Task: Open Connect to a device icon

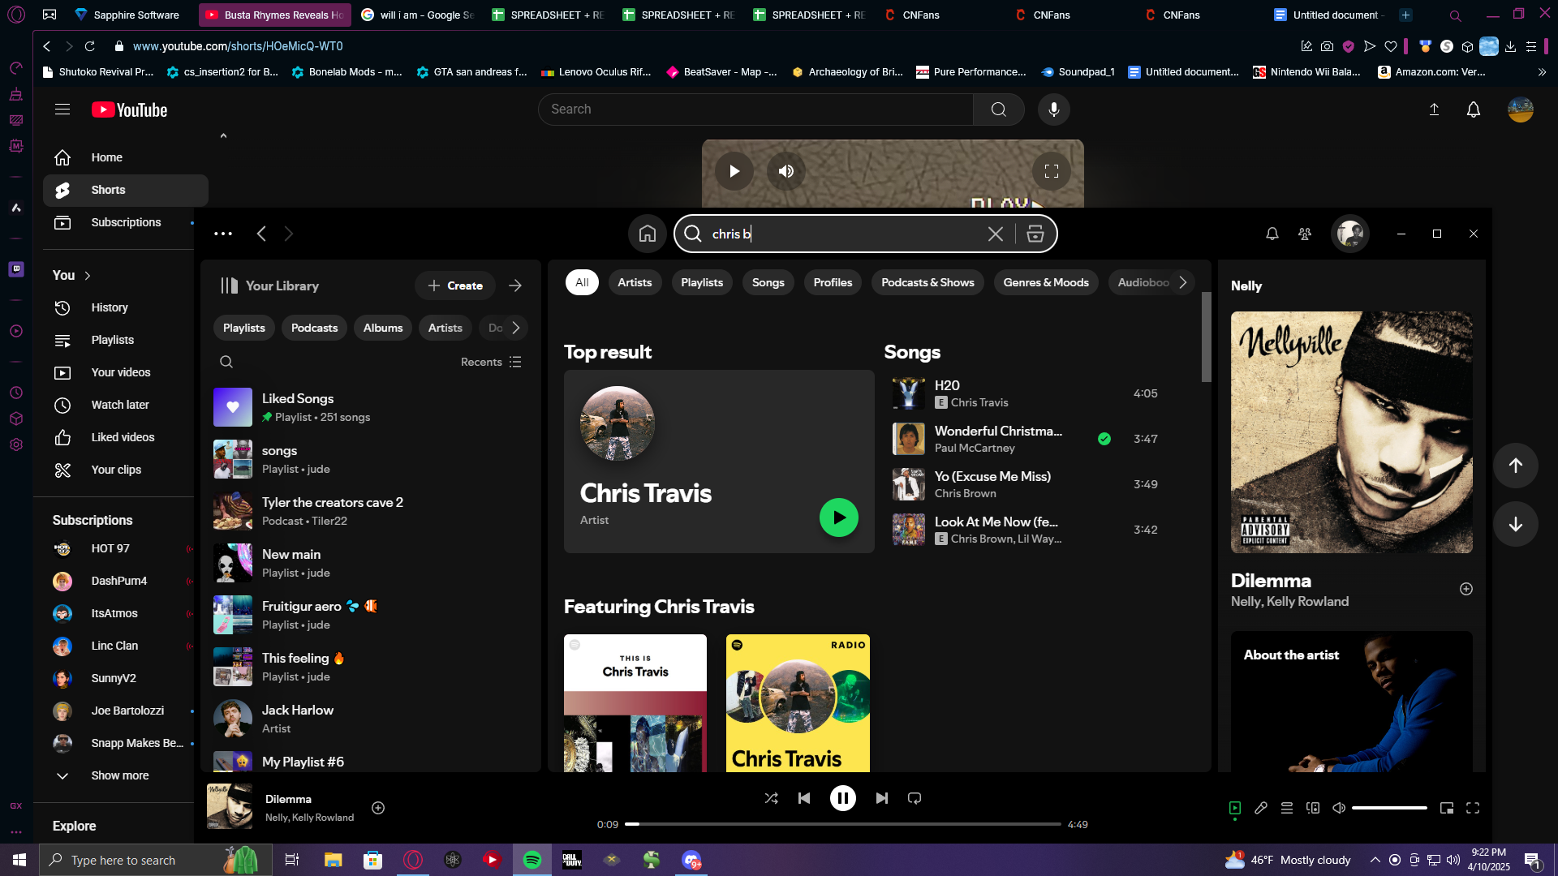Action: [x=1313, y=808]
